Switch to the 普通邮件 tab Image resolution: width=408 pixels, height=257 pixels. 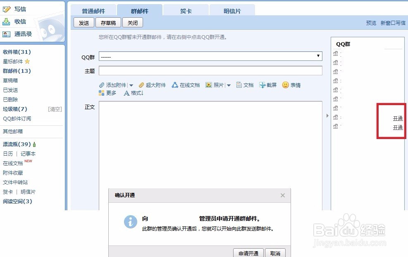93,11
